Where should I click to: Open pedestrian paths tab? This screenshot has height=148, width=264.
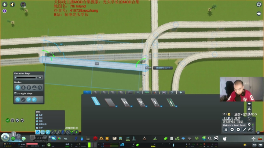[x=155, y=92]
